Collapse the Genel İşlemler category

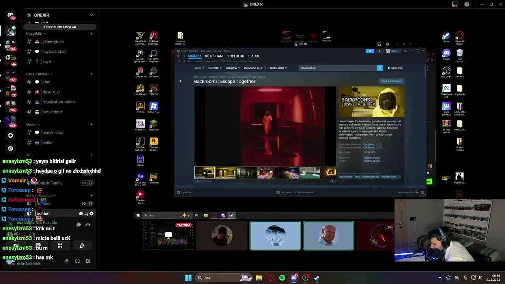39,74
